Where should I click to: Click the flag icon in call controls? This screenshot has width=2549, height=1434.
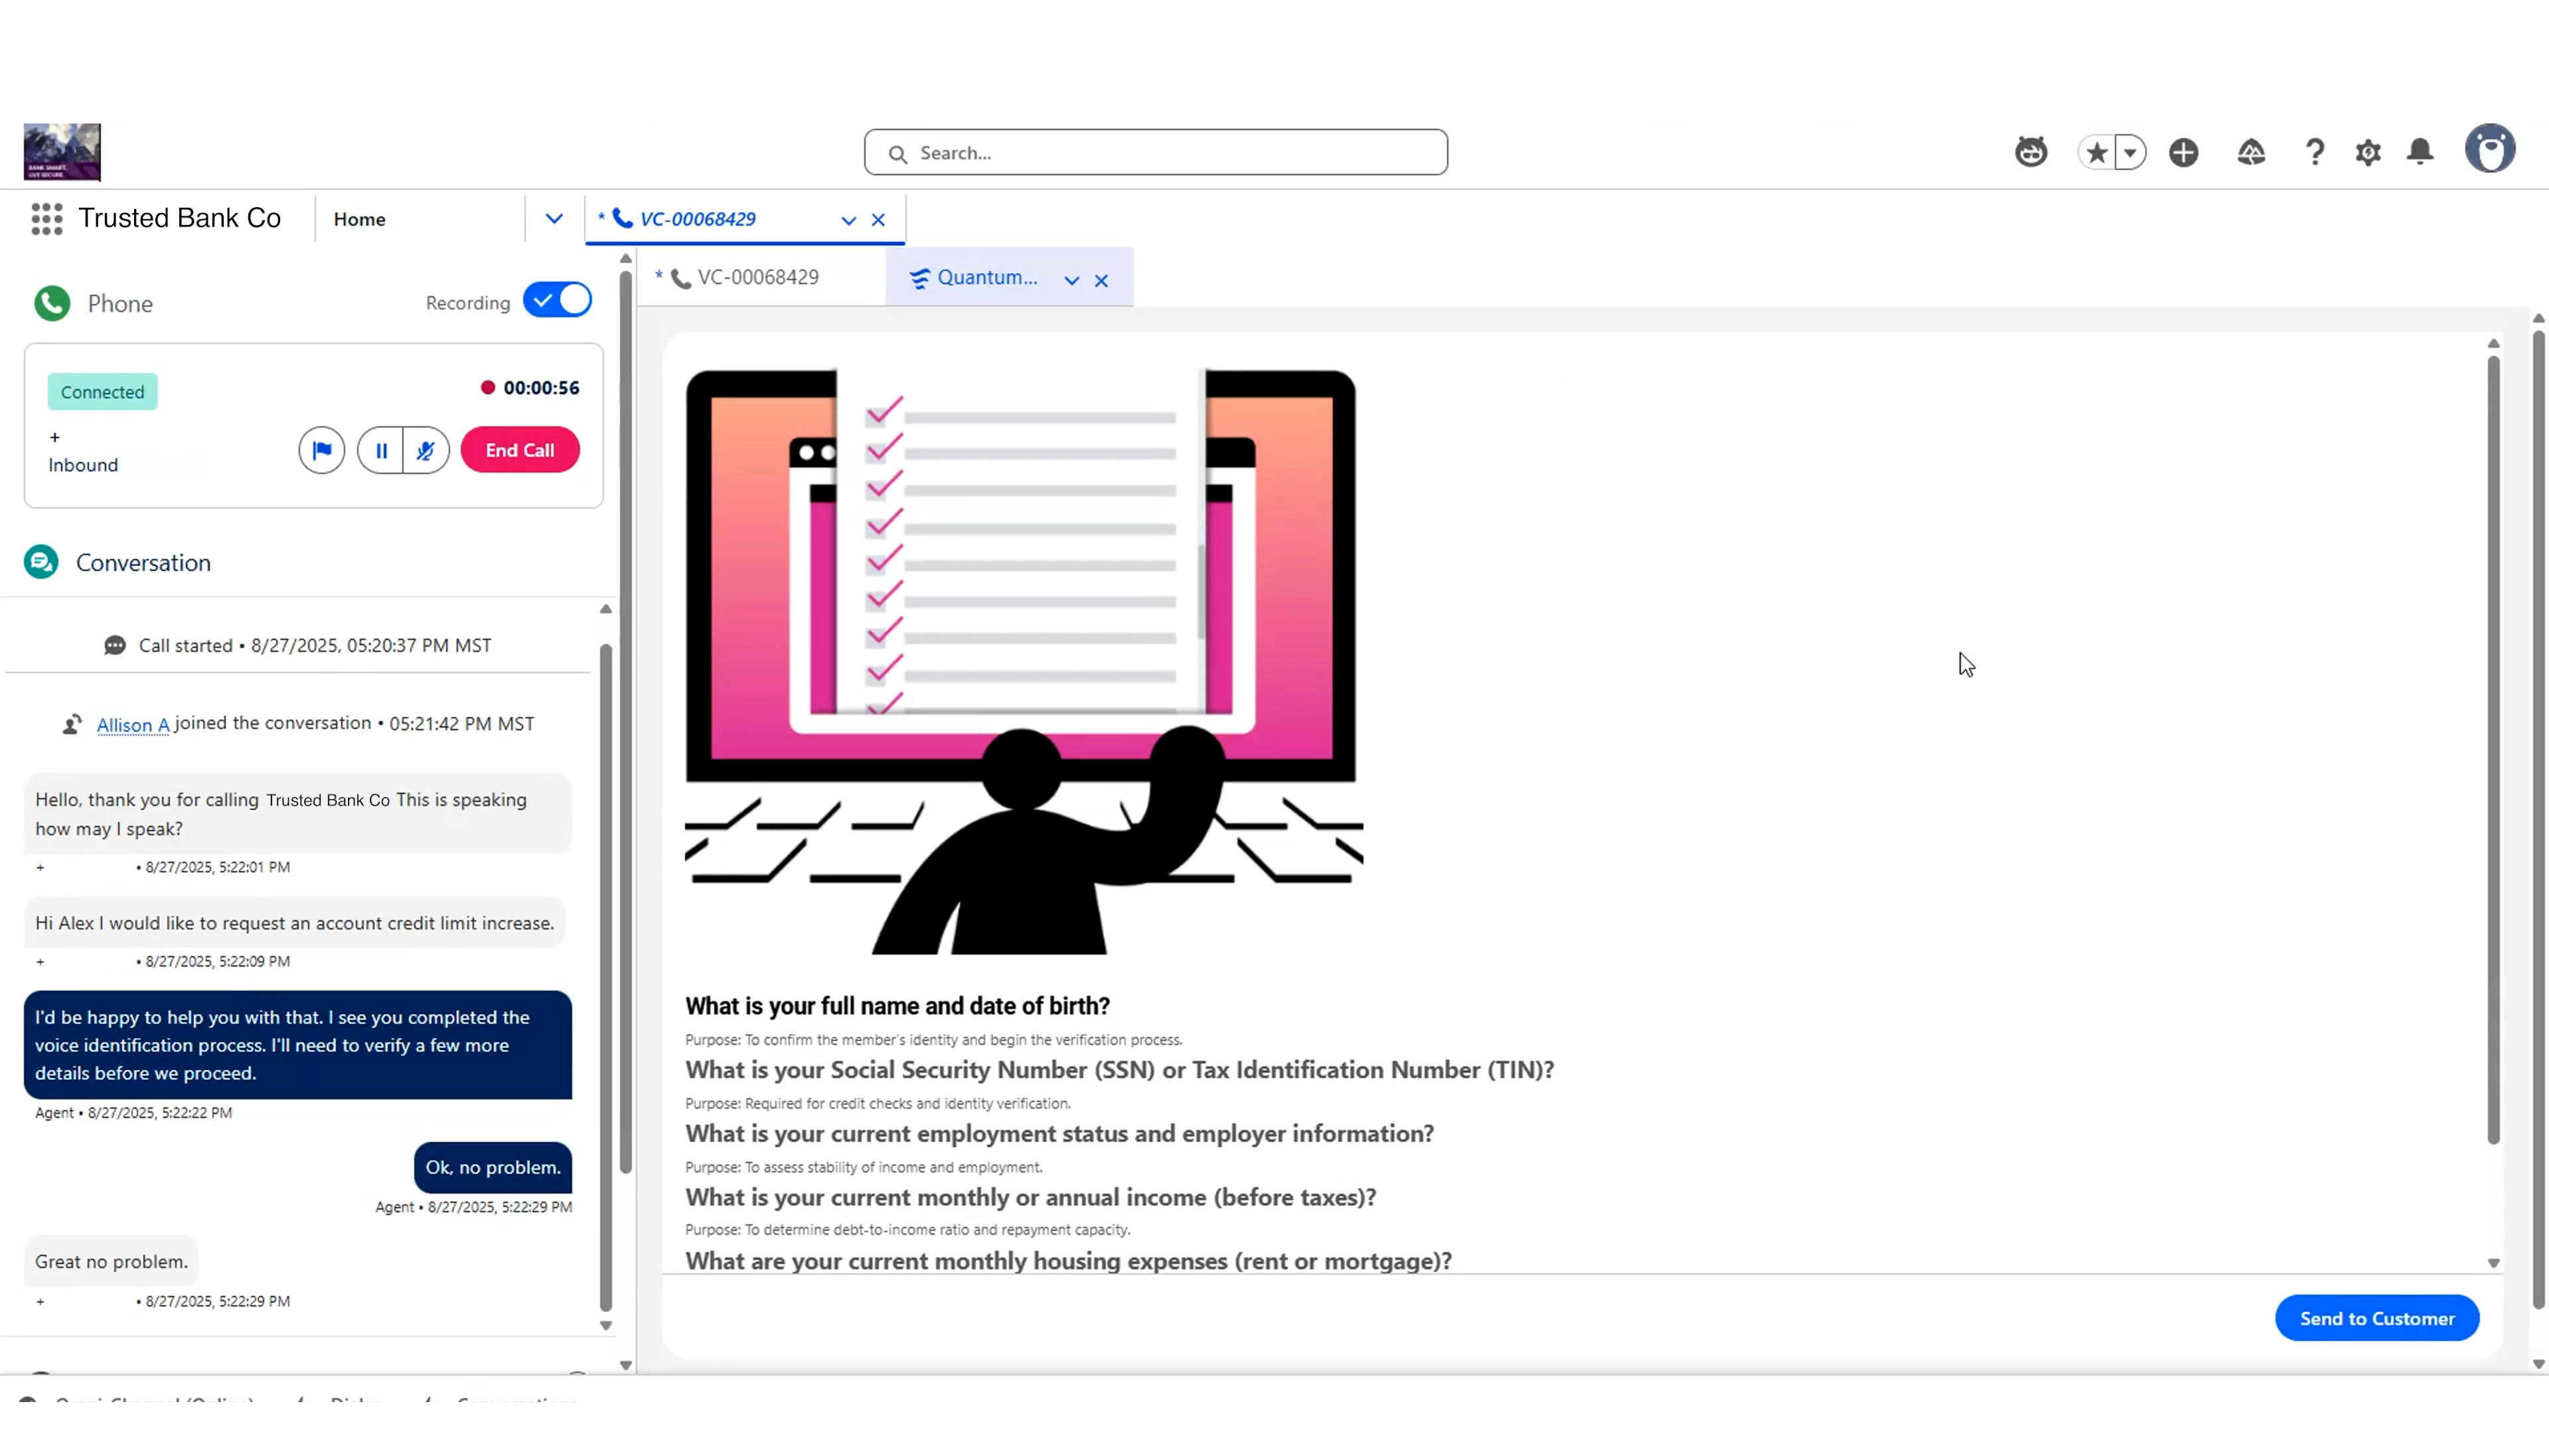(x=321, y=450)
